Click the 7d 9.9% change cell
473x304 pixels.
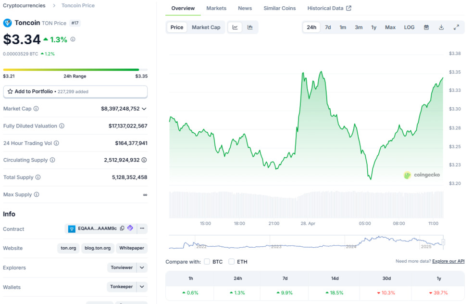coord(285,293)
